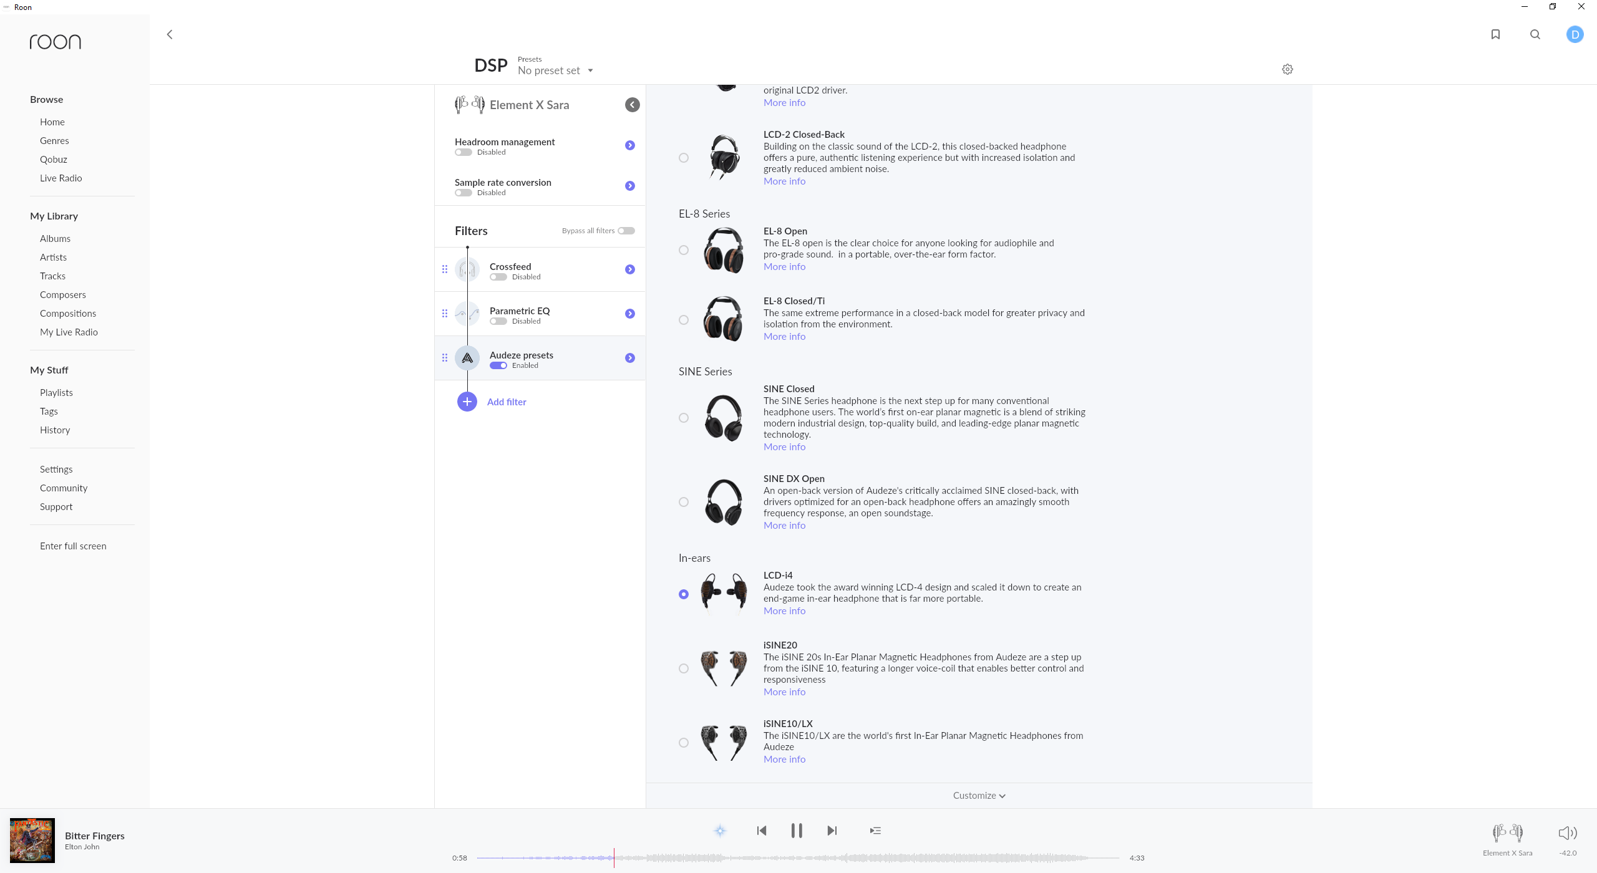The image size is (1597, 873).
Task: Select the SINE Closed radio button
Action: click(x=684, y=418)
